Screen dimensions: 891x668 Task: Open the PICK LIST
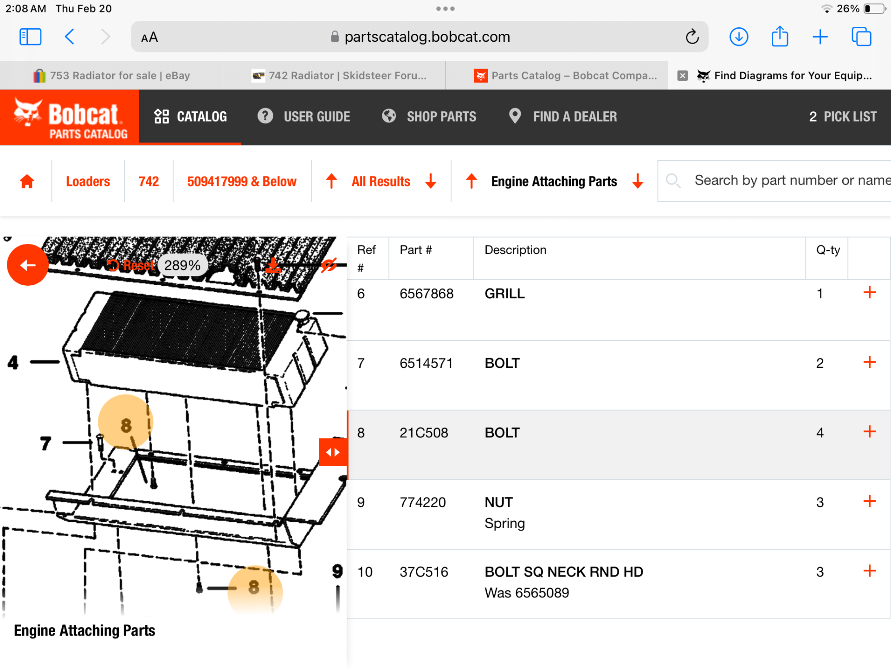(x=843, y=116)
